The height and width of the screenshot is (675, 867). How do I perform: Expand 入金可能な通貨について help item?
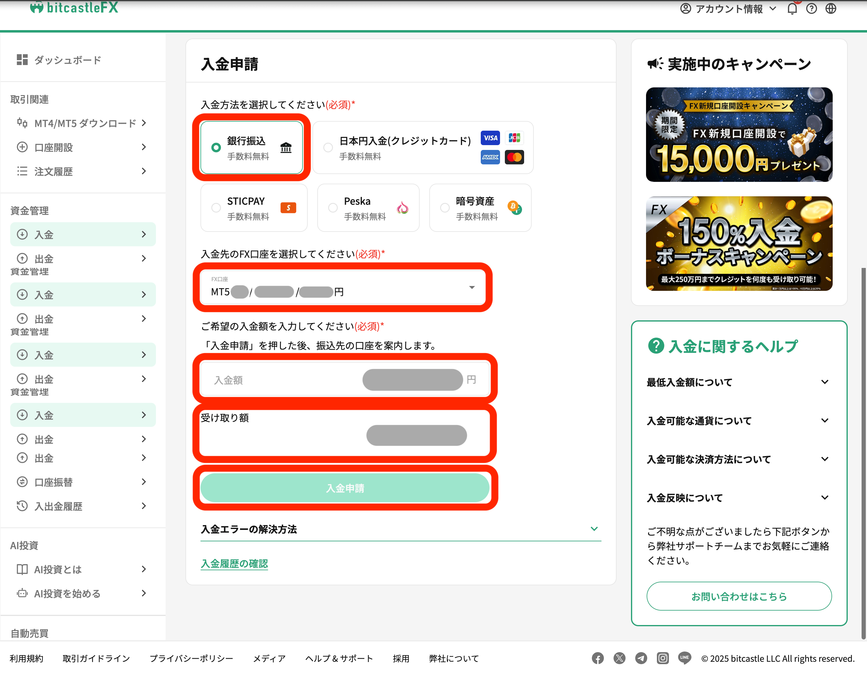click(738, 421)
